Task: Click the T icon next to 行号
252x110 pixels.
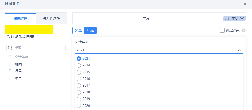Action: click(10, 71)
